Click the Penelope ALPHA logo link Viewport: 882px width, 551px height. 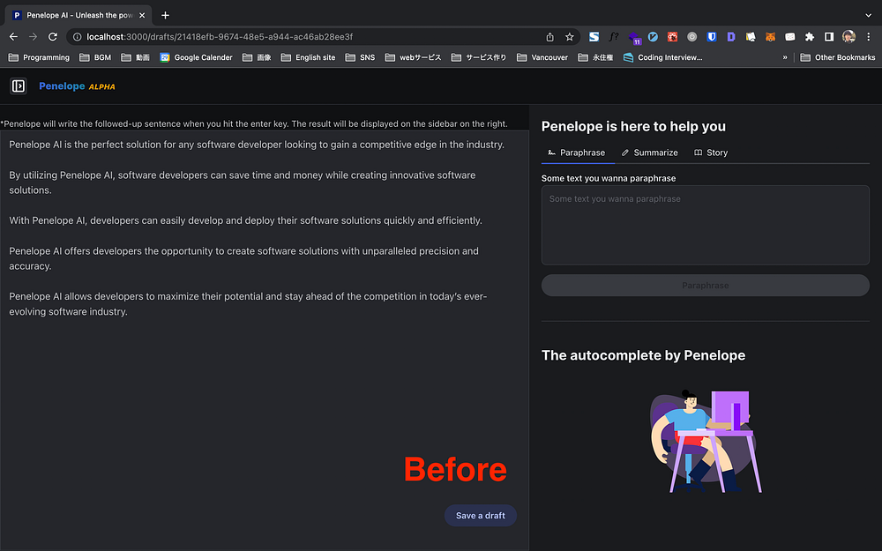tap(77, 86)
